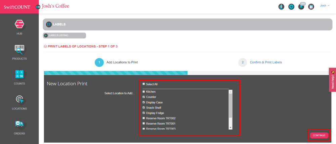
Task: Click the COUNTS label in sidebar
Action: coord(19,83)
